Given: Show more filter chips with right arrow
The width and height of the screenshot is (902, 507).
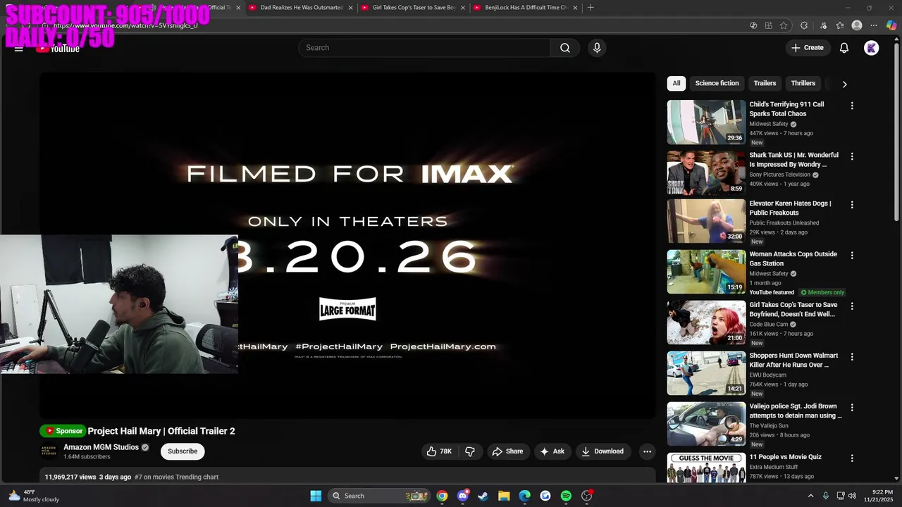Looking at the screenshot, I should click(844, 84).
